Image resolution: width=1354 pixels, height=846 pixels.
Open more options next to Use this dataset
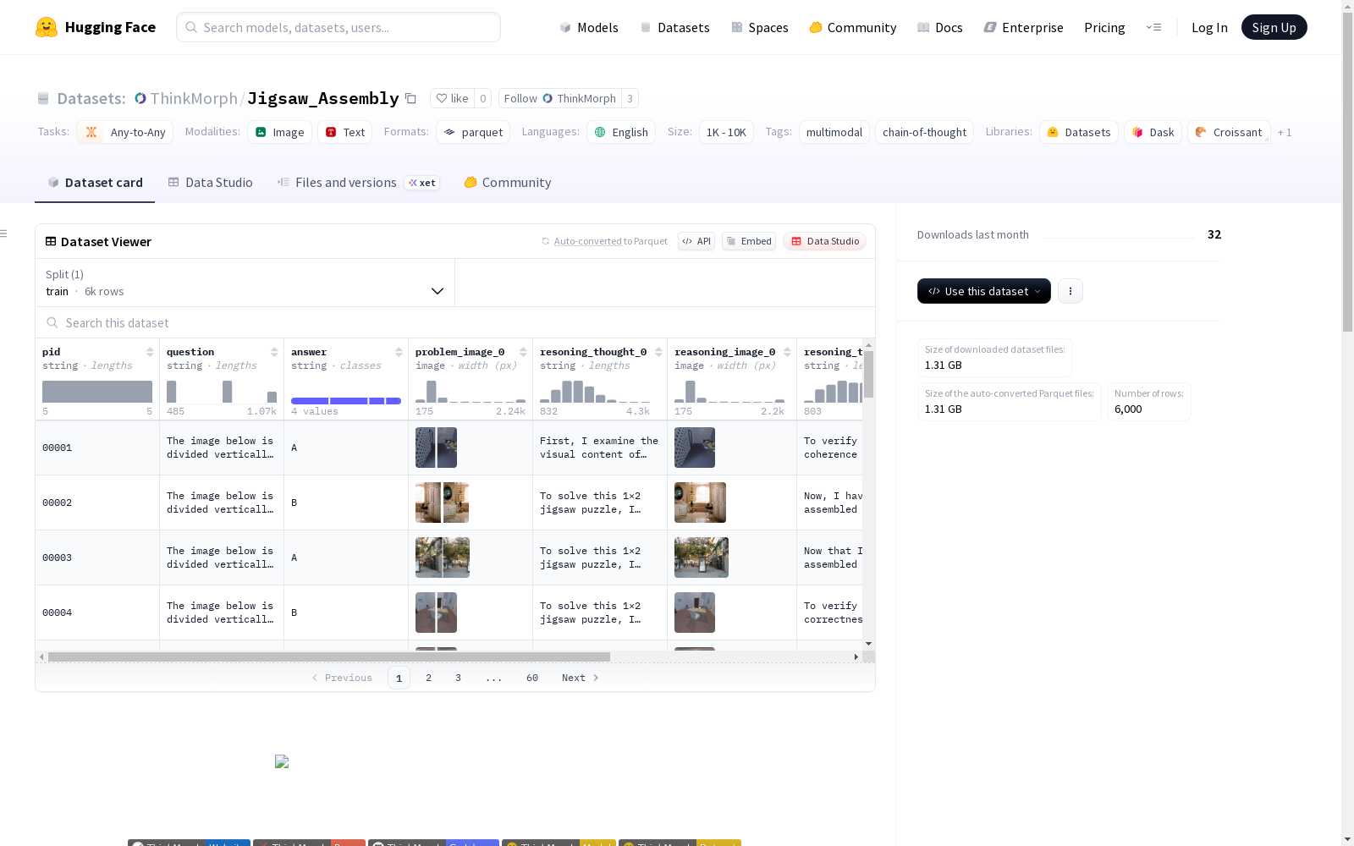[x=1071, y=291]
